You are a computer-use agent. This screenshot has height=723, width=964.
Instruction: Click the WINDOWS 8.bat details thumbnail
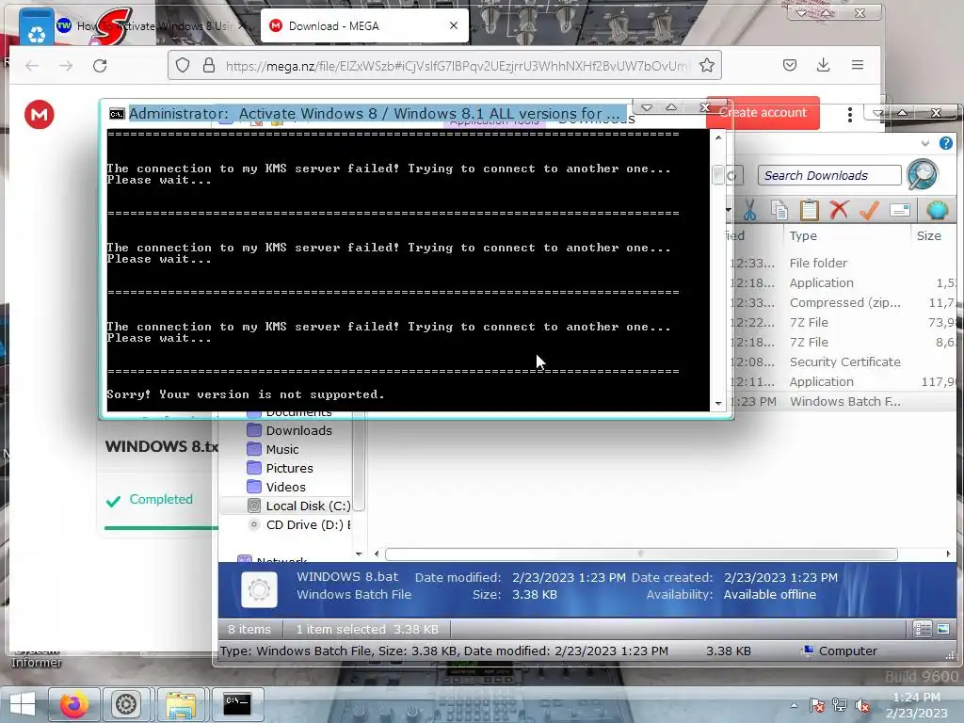259,589
